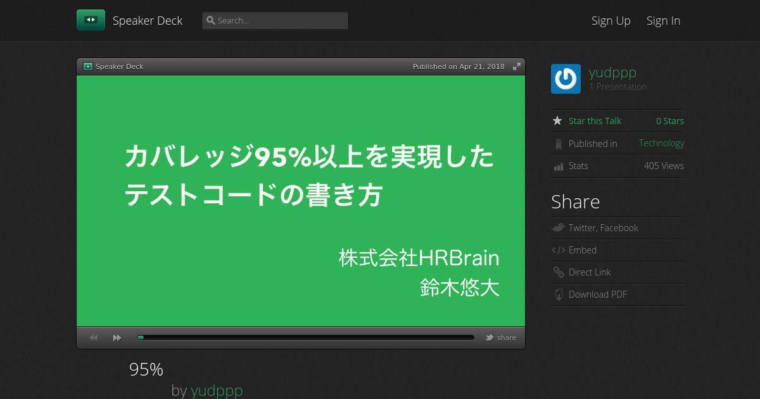
Task: Click the Speaker Deck label in player header
Action: pos(120,66)
